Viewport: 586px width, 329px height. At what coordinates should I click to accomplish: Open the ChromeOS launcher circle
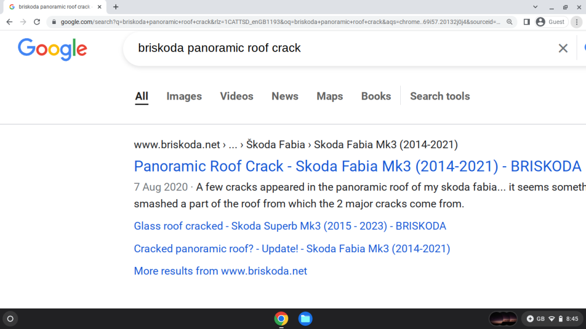(x=11, y=319)
